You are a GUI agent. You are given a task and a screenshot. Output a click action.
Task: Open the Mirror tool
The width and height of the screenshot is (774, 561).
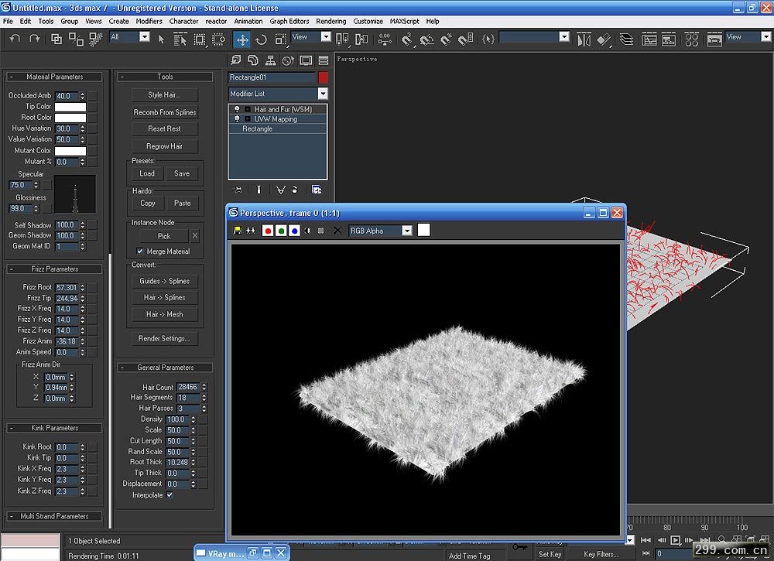[x=584, y=39]
